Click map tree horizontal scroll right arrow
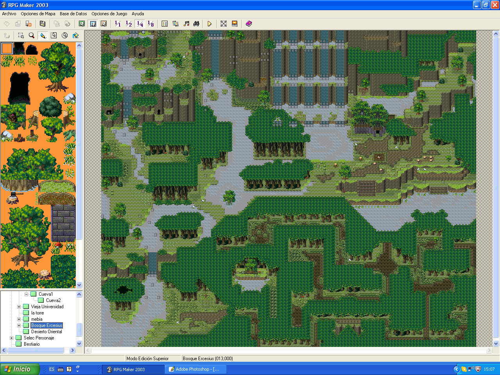Screen dimensions: 500x375 click(x=72, y=350)
